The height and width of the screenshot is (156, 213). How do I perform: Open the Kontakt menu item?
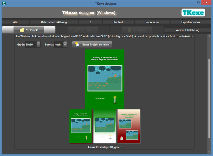coord(118,22)
